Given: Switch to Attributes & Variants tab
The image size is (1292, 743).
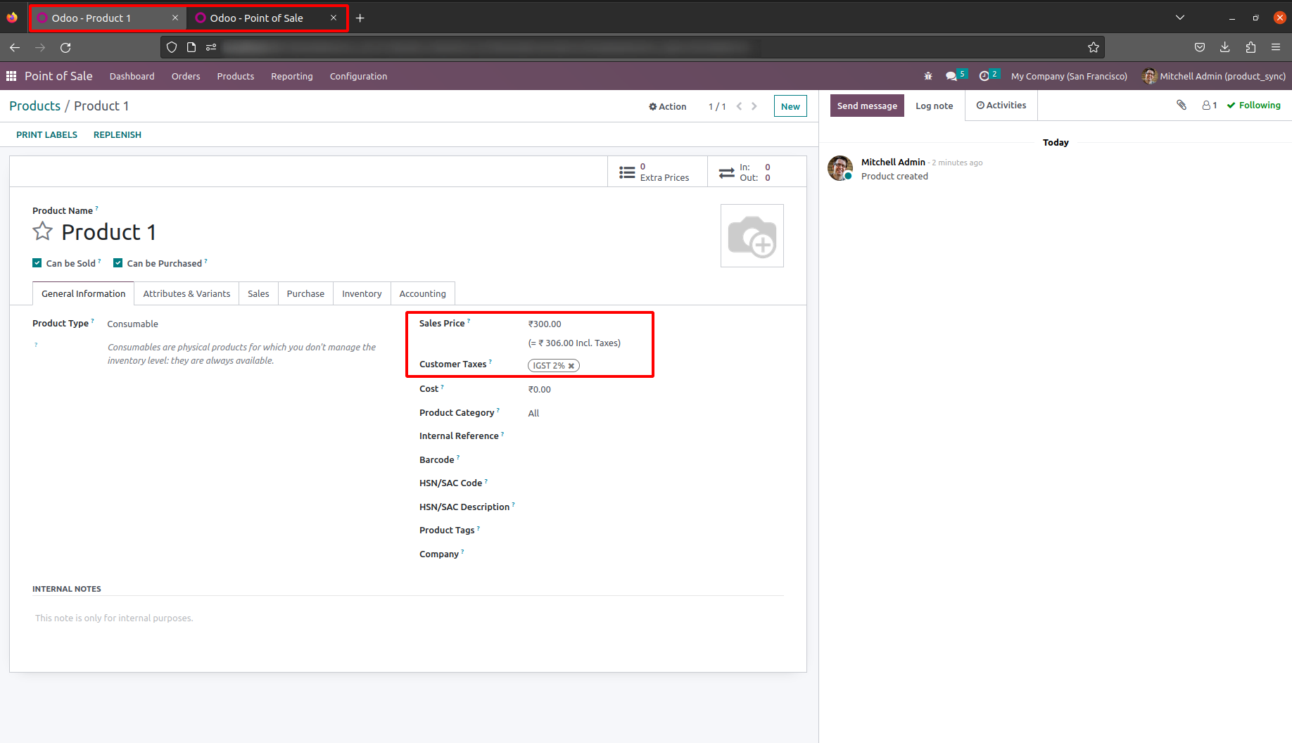Looking at the screenshot, I should tap(186, 293).
